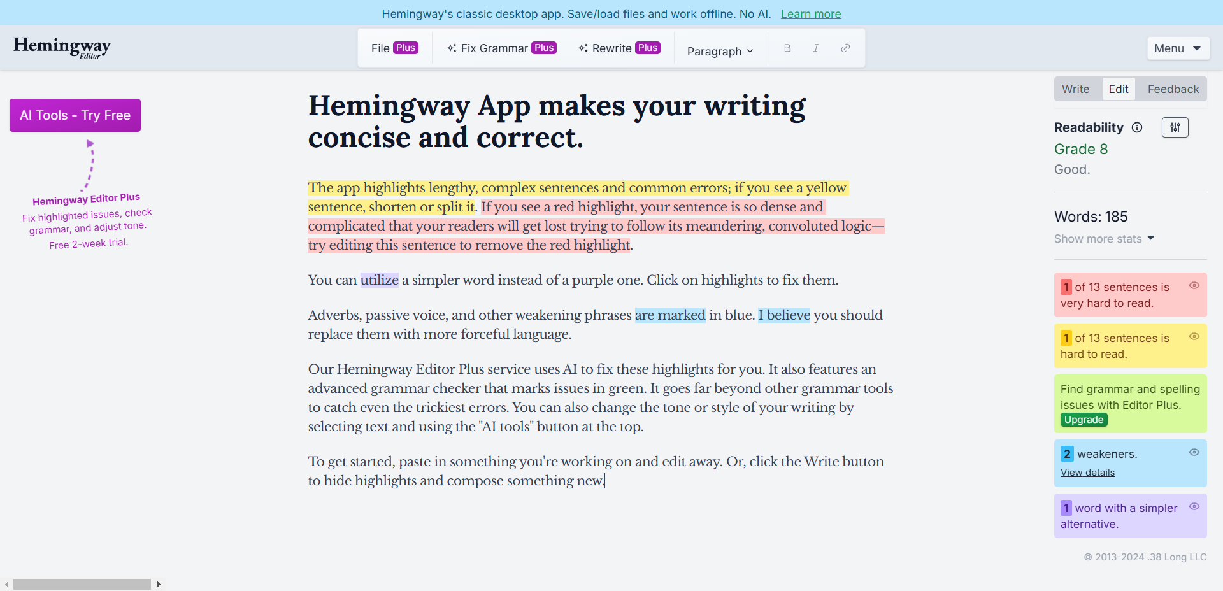Click the simpler alternative purple card
This screenshot has height=591, width=1223.
[1131, 516]
